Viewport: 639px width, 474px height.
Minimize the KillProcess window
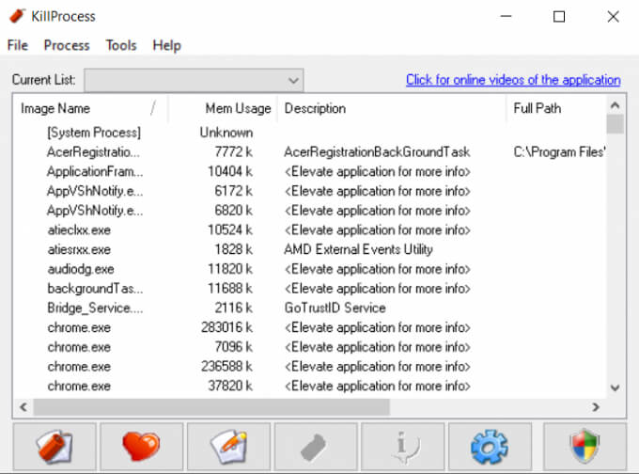click(506, 16)
